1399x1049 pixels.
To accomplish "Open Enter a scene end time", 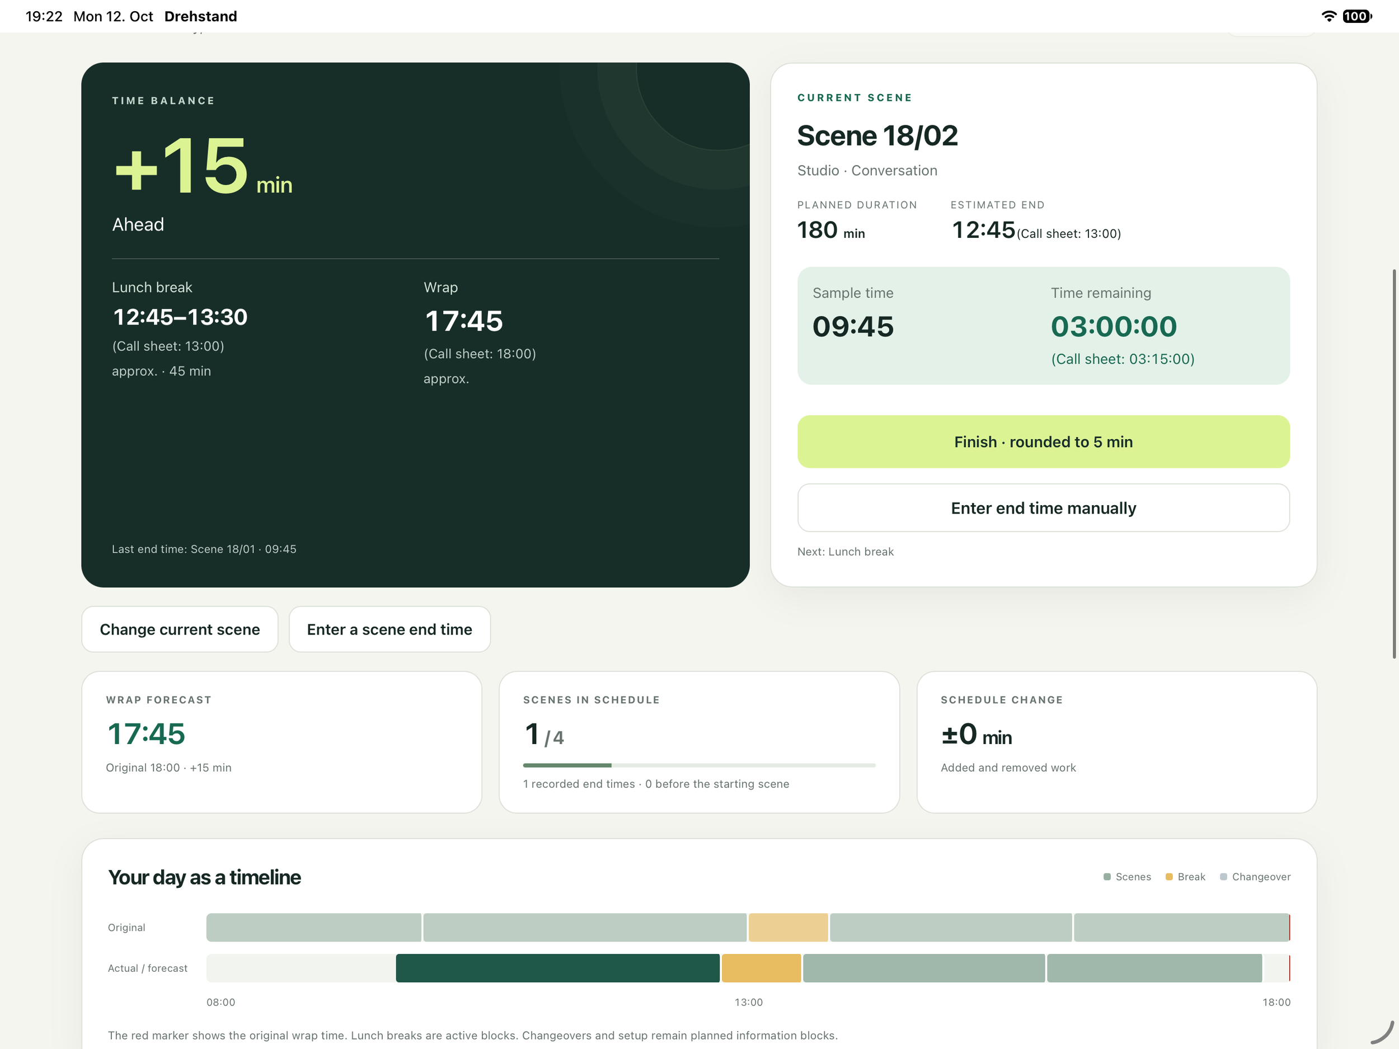I will coord(389,629).
